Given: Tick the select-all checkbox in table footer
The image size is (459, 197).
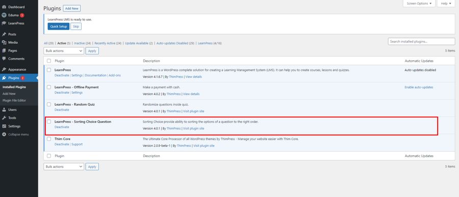Looking at the screenshot, I should (x=49, y=156).
